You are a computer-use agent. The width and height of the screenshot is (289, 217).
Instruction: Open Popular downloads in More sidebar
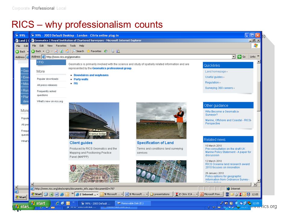[48, 79]
